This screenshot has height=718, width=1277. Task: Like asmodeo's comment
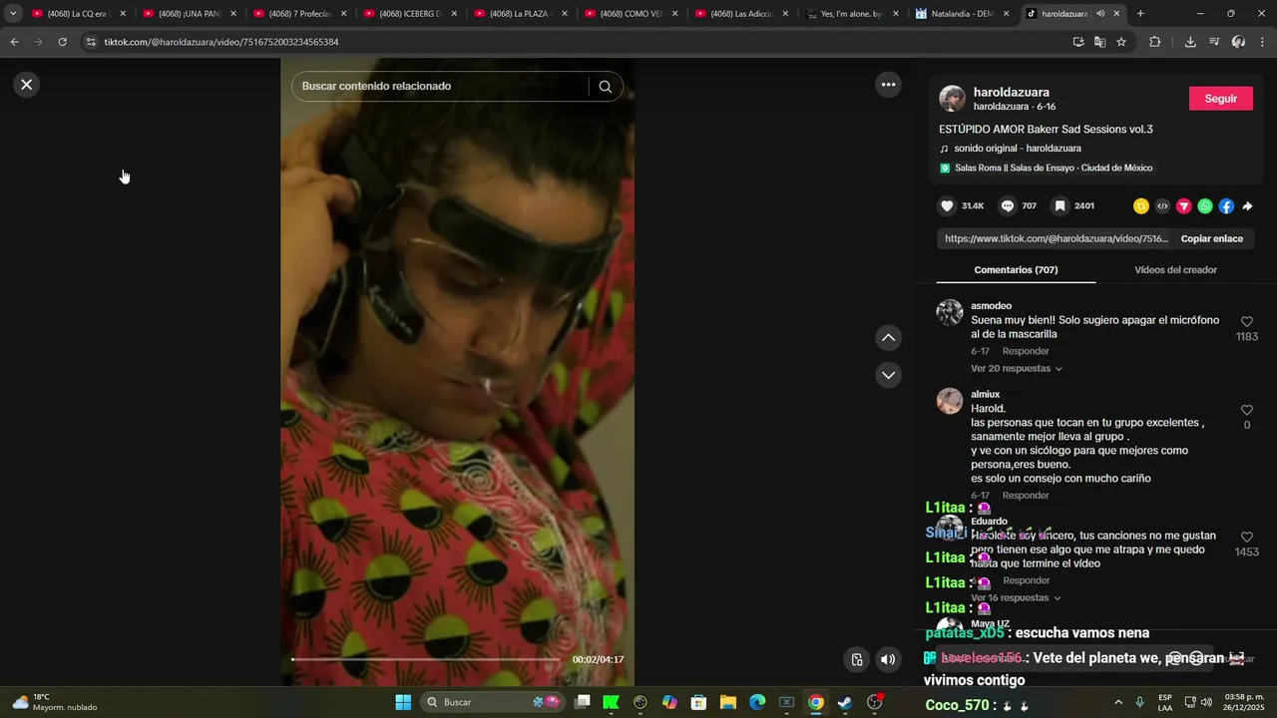tap(1246, 322)
